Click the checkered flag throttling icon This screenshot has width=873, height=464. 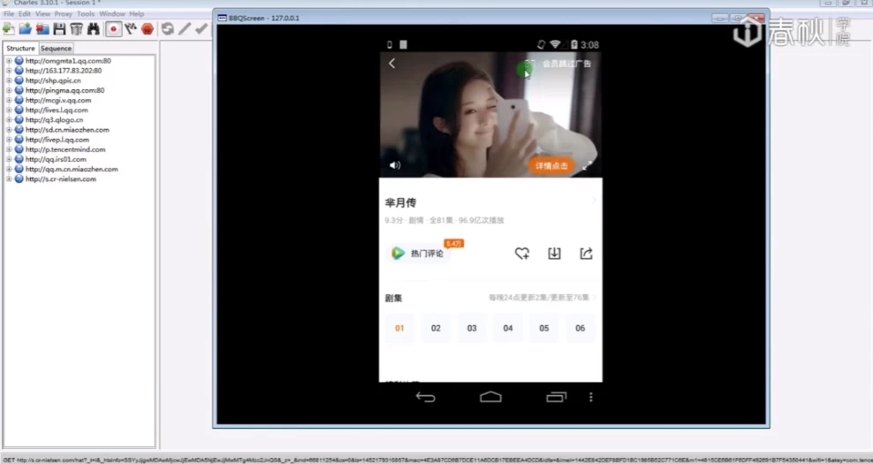tap(131, 29)
